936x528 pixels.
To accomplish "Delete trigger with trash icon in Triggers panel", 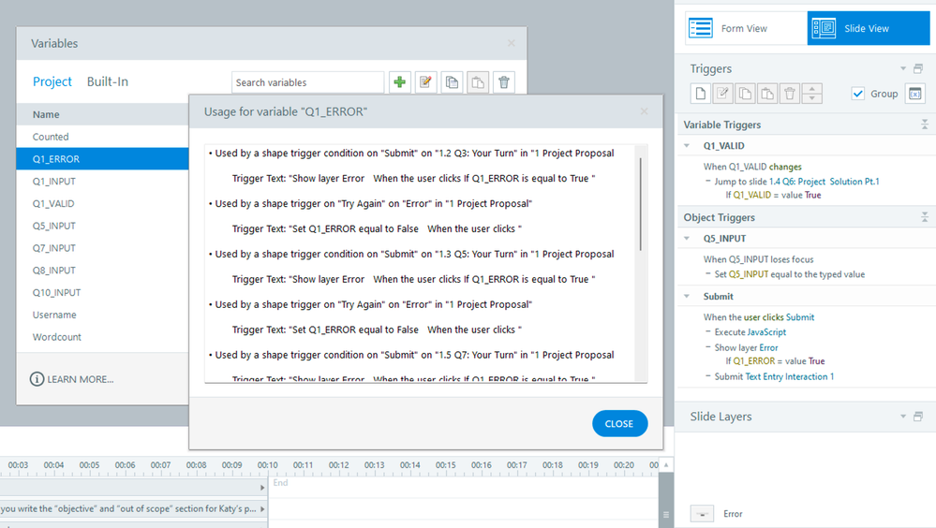I will 790,94.
